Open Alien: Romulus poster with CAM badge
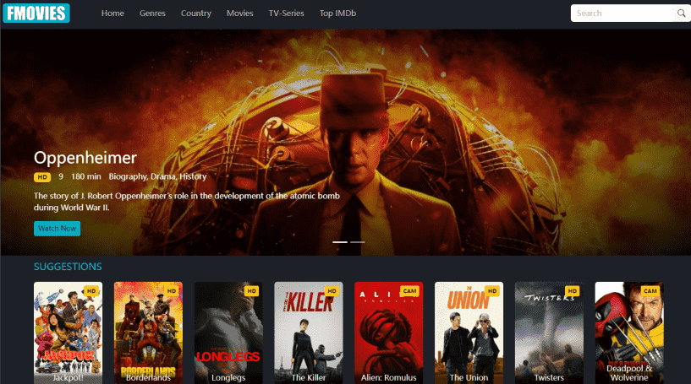 (388, 333)
